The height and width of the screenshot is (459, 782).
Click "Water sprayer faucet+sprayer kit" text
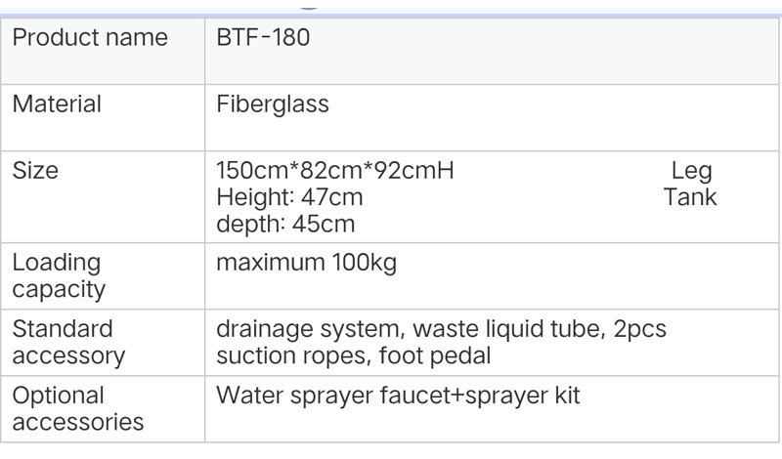(398, 396)
